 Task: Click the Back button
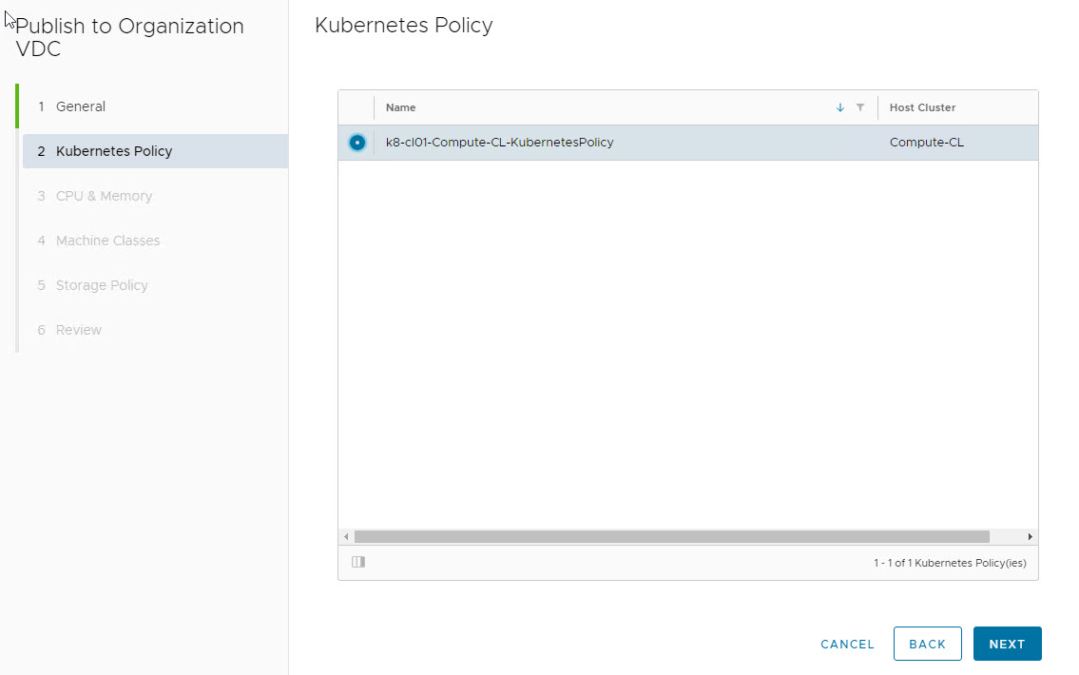coord(927,644)
